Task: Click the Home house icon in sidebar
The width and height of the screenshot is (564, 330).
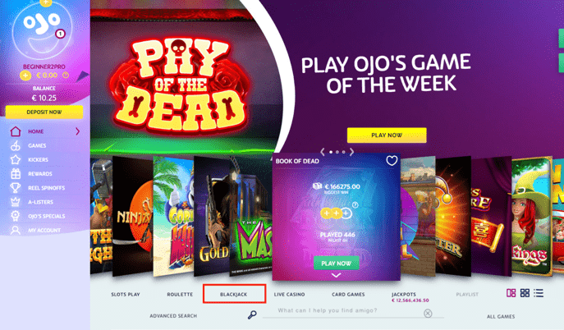Action: (x=16, y=131)
